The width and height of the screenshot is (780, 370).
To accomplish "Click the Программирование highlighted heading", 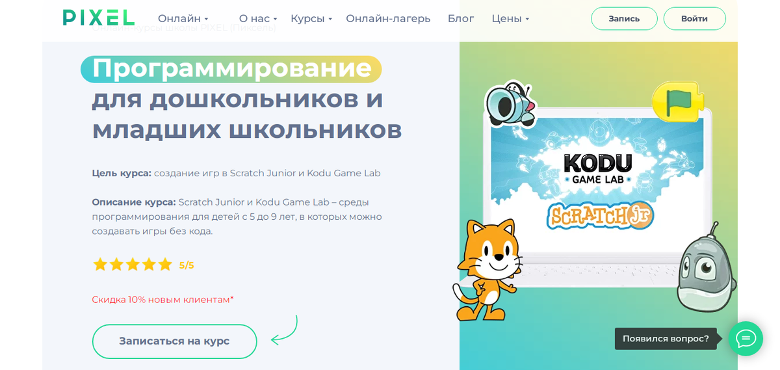I will pyautogui.click(x=231, y=69).
